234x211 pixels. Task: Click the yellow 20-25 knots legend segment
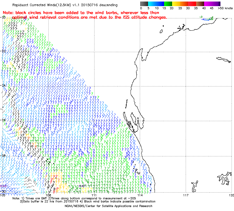(x=176, y=4)
